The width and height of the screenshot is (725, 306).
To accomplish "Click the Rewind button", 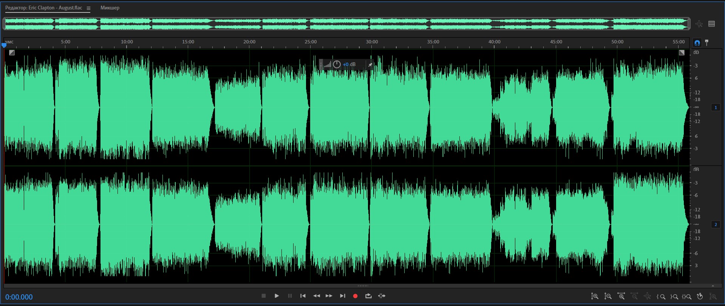I will tap(317, 296).
